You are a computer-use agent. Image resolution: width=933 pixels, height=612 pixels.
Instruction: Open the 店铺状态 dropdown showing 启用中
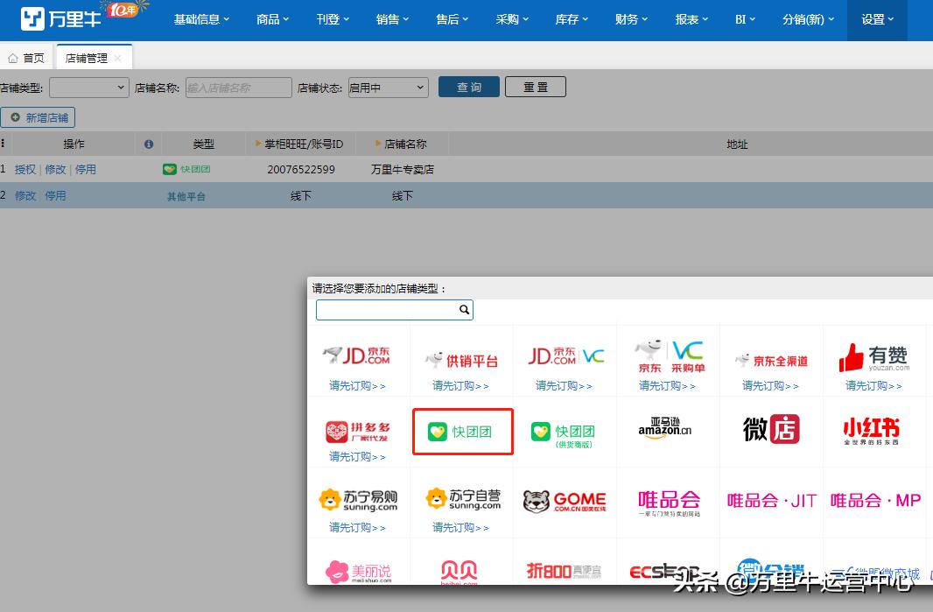(388, 88)
